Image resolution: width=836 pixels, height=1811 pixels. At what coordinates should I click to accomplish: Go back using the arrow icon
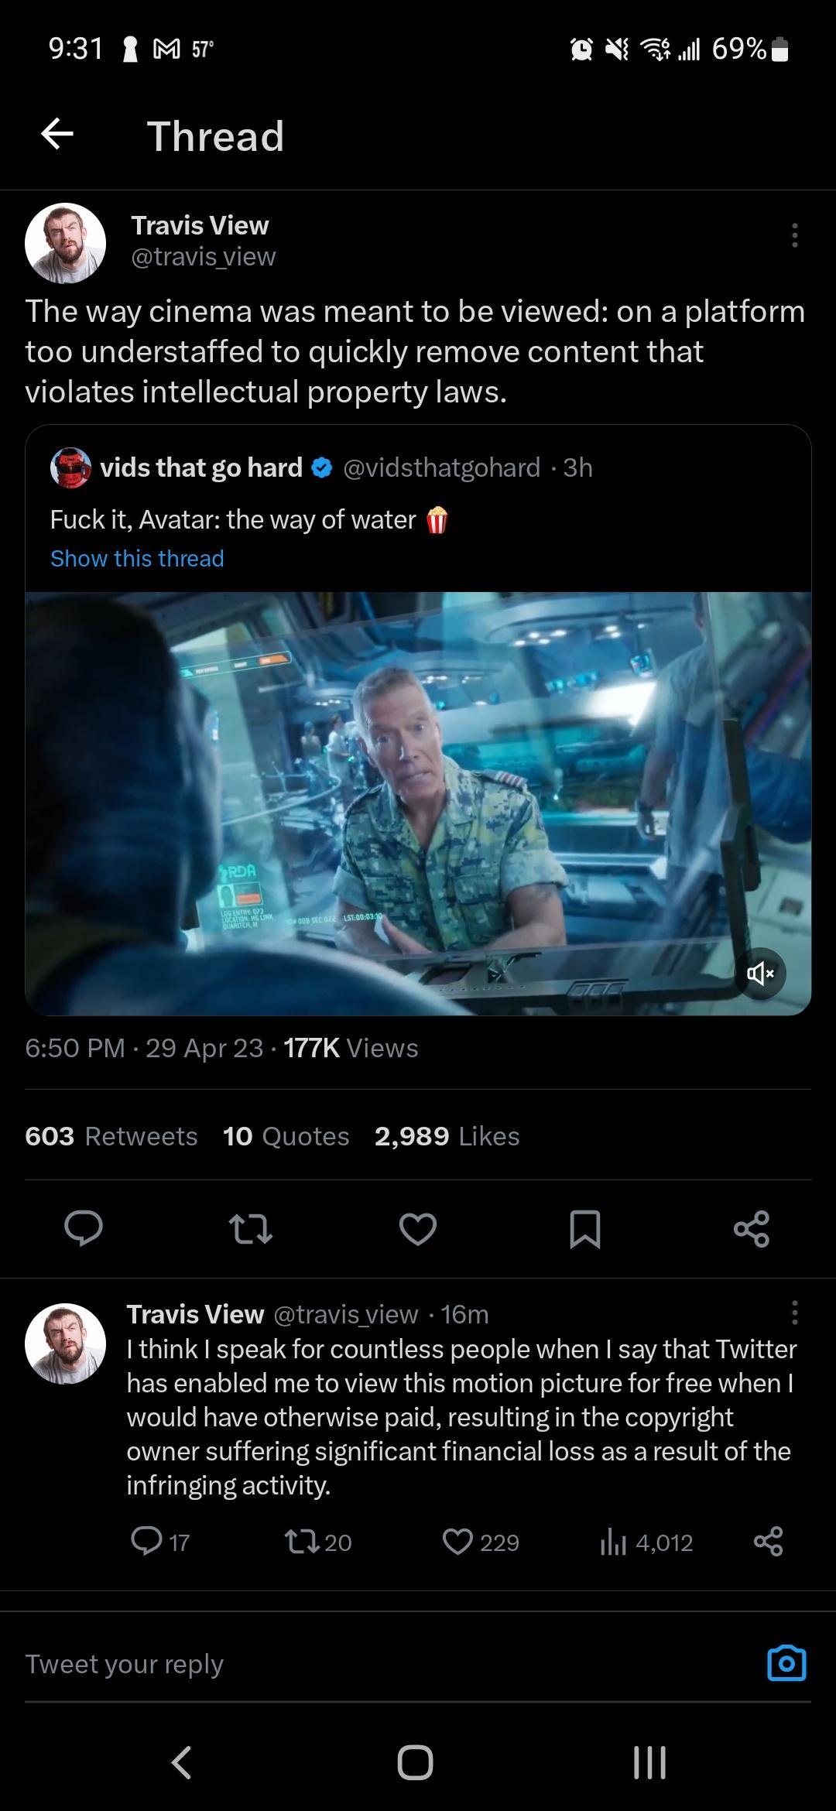(x=57, y=135)
